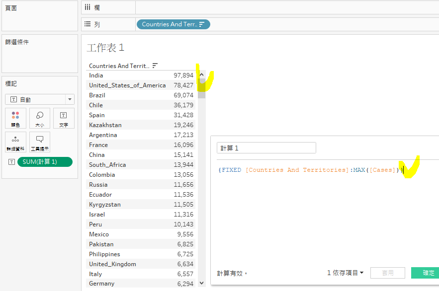The image size is (439, 291).
Task: Select the France row
Action: (141, 145)
